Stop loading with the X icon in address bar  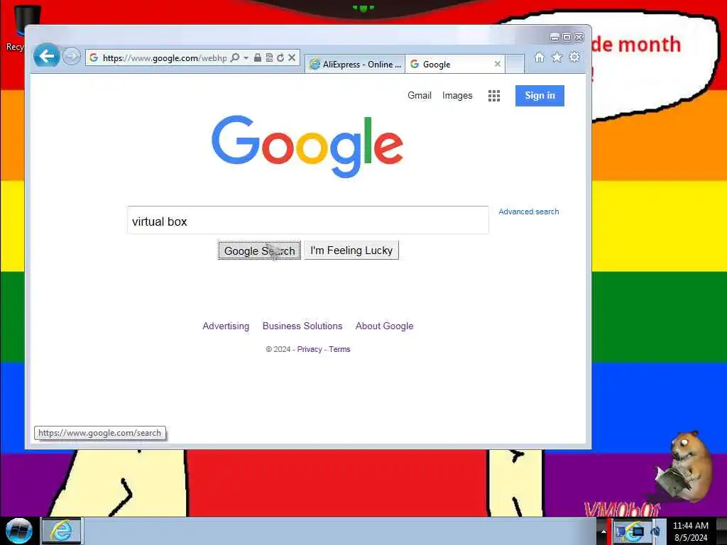click(292, 57)
